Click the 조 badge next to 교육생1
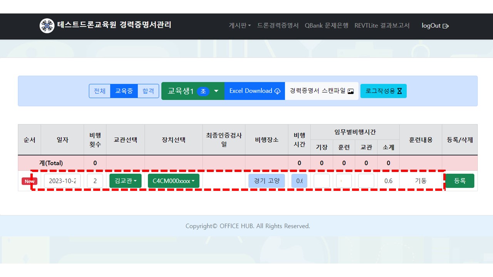The image size is (493, 277). coord(203,91)
